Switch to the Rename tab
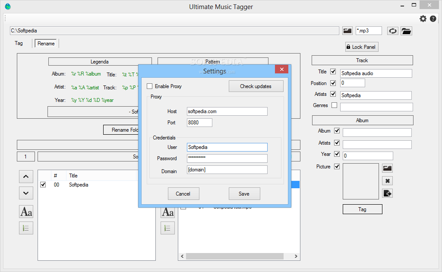This screenshot has width=442, height=272. coord(46,44)
